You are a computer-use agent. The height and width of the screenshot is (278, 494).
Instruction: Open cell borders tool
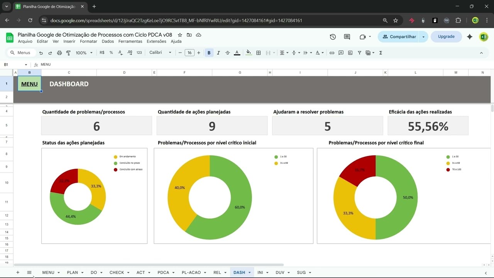pyautogui.click(x=259, y=53)
